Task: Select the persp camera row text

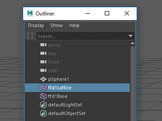Action: pyautogui.click(x=54, y=45)
